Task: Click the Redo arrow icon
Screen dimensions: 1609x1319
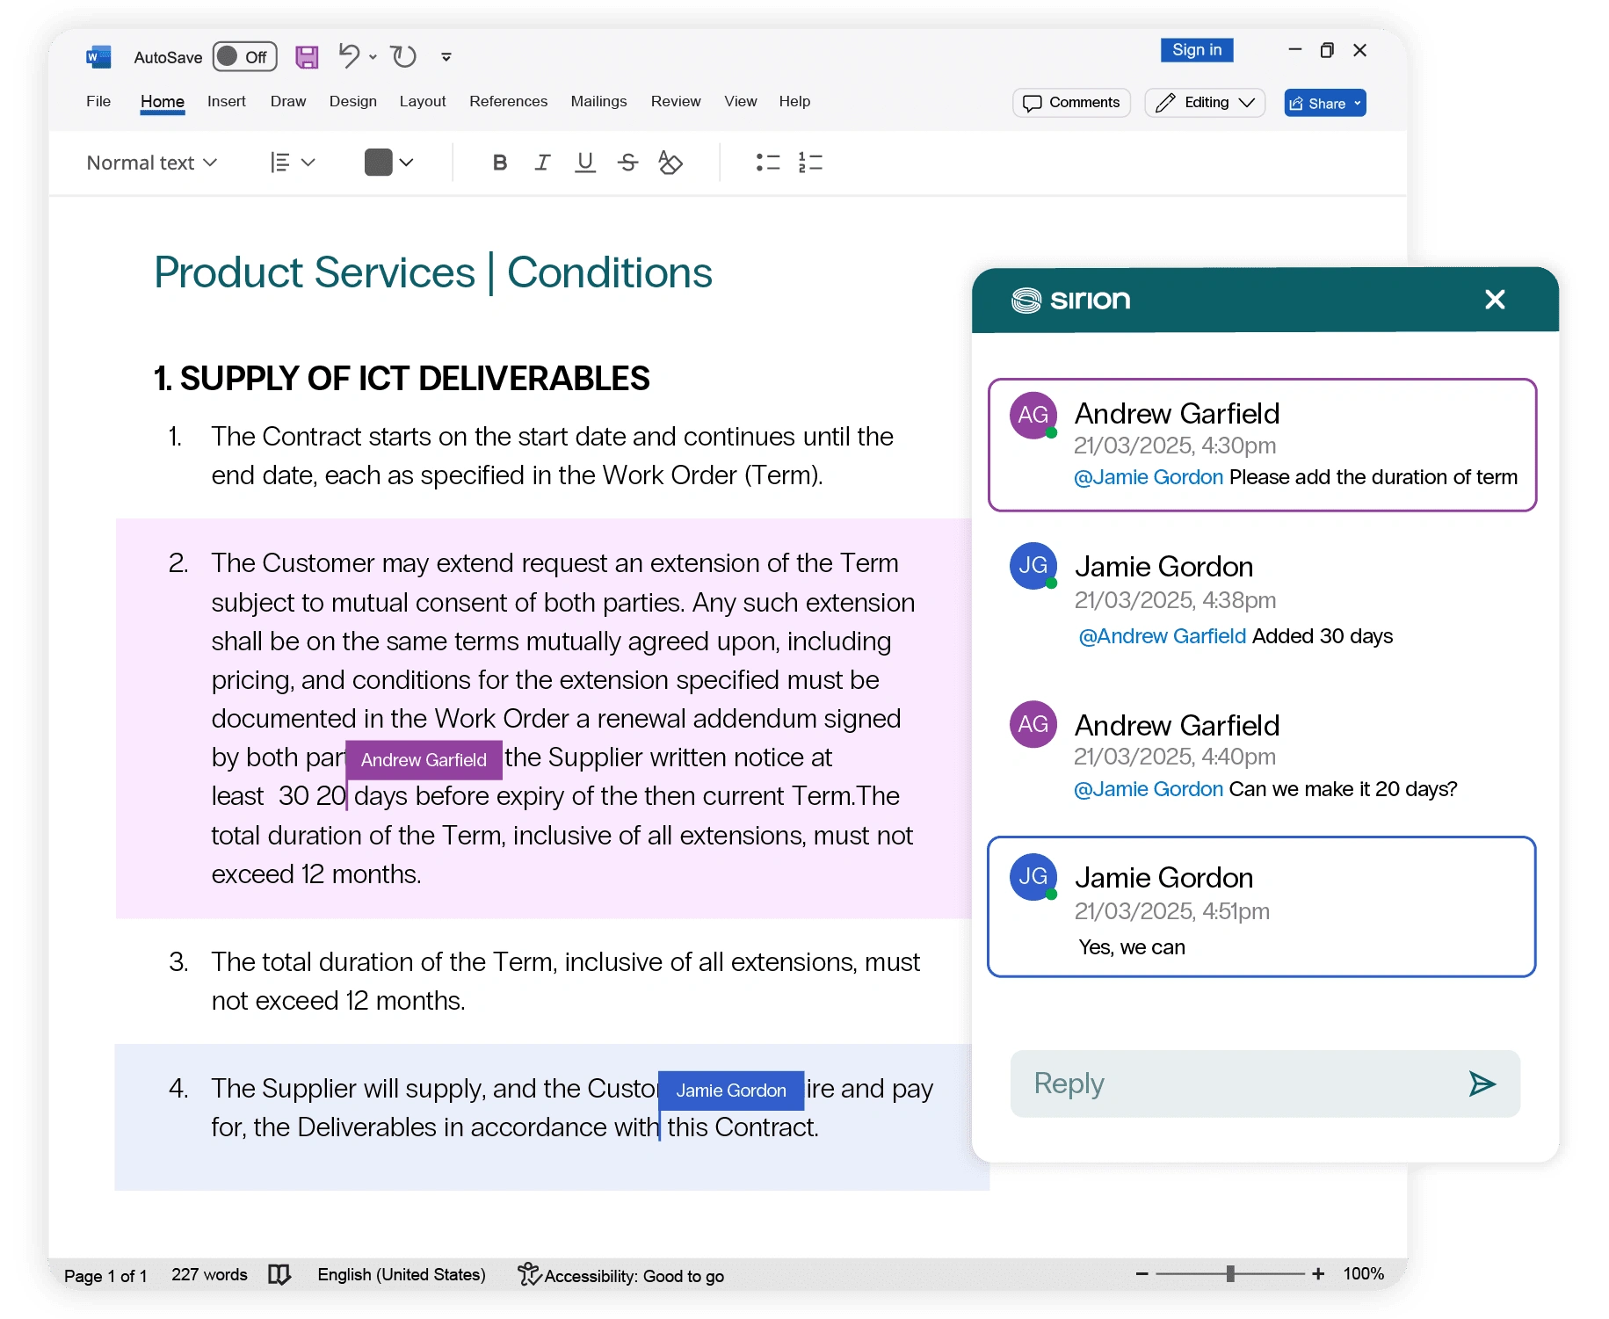Action: click(403, 56)
